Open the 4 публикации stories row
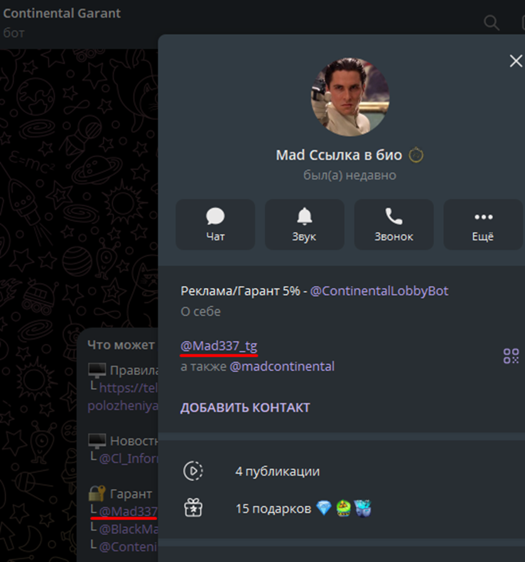Viewport: 525px width, 562px height. point(277,471)
